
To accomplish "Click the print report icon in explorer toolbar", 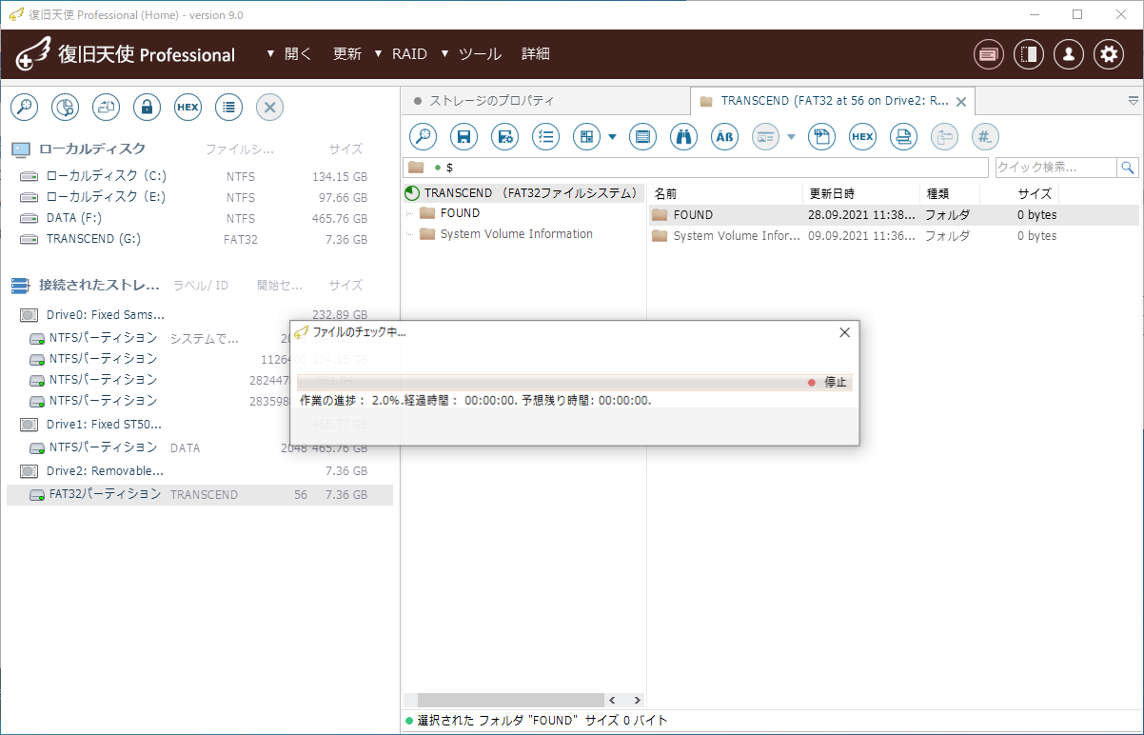I will coord(903,137).
